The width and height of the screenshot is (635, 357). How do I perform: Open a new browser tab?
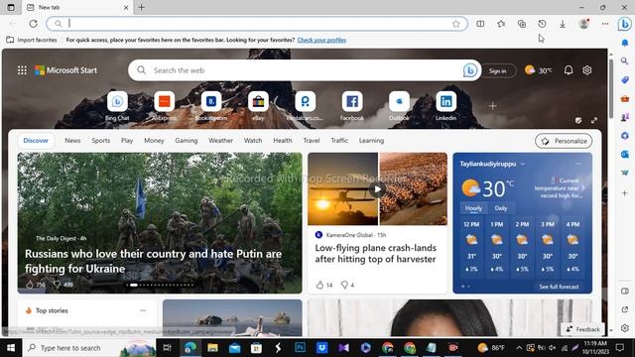point(141,7)
